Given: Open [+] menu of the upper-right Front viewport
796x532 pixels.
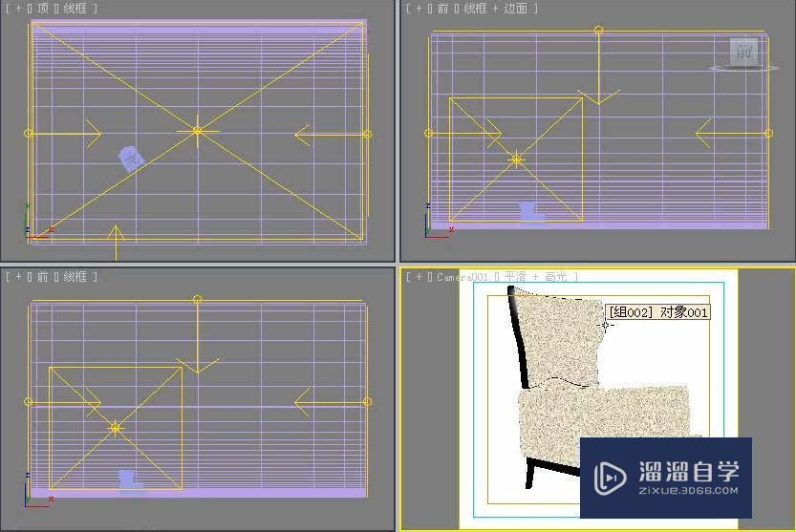Looking at the screenshot, I should [x=419, y=9].
